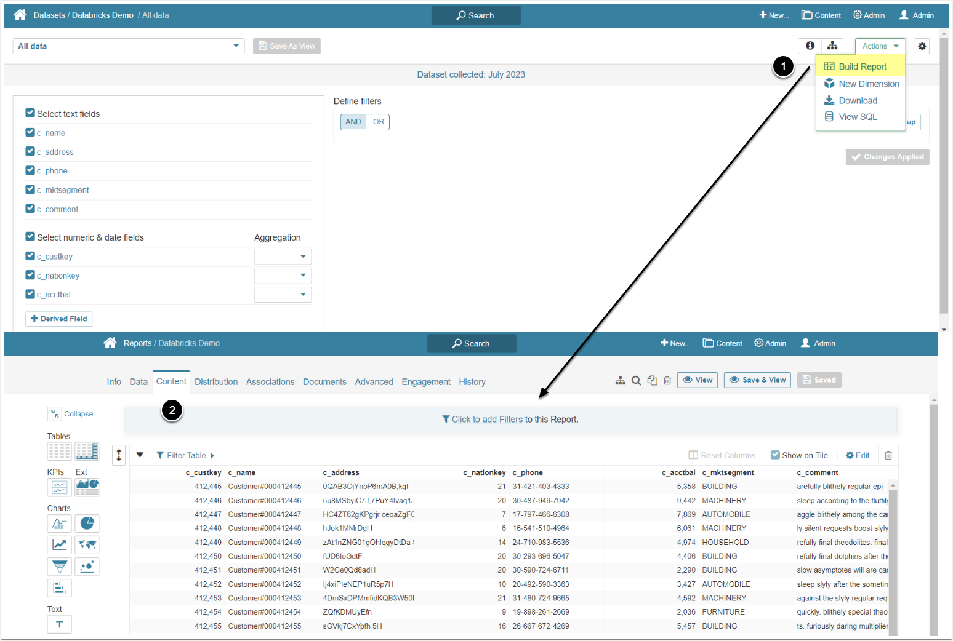Uncheck the c_name field
Viewport: 953px width, 641px height.
tap(30, 132)
